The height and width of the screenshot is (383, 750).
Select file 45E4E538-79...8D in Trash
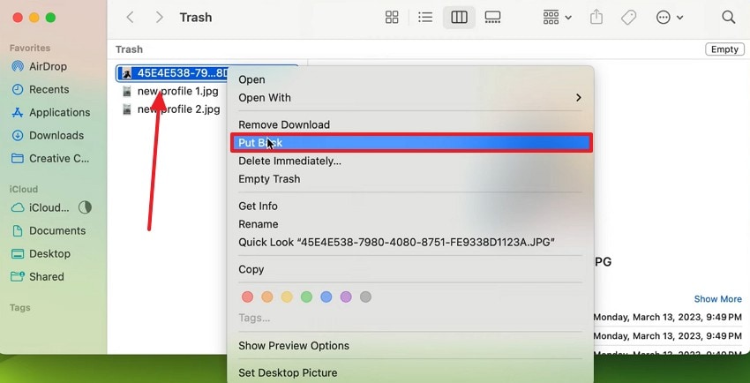tap(172, 73)
